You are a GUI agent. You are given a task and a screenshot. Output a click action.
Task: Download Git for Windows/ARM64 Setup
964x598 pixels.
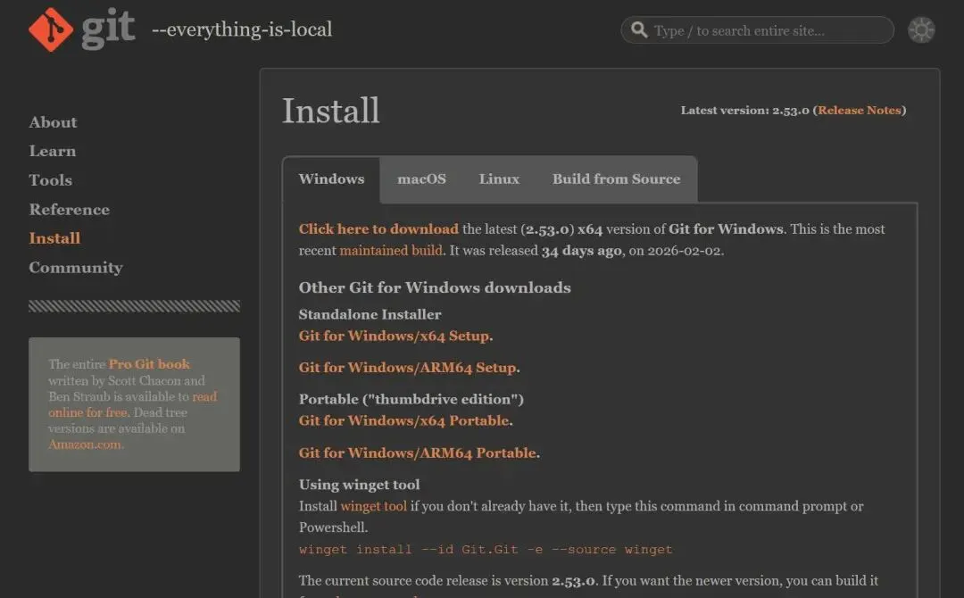coord(410,368)
